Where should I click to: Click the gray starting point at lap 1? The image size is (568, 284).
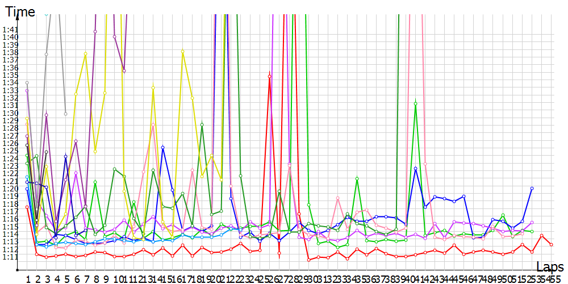(x=27, y=83)
